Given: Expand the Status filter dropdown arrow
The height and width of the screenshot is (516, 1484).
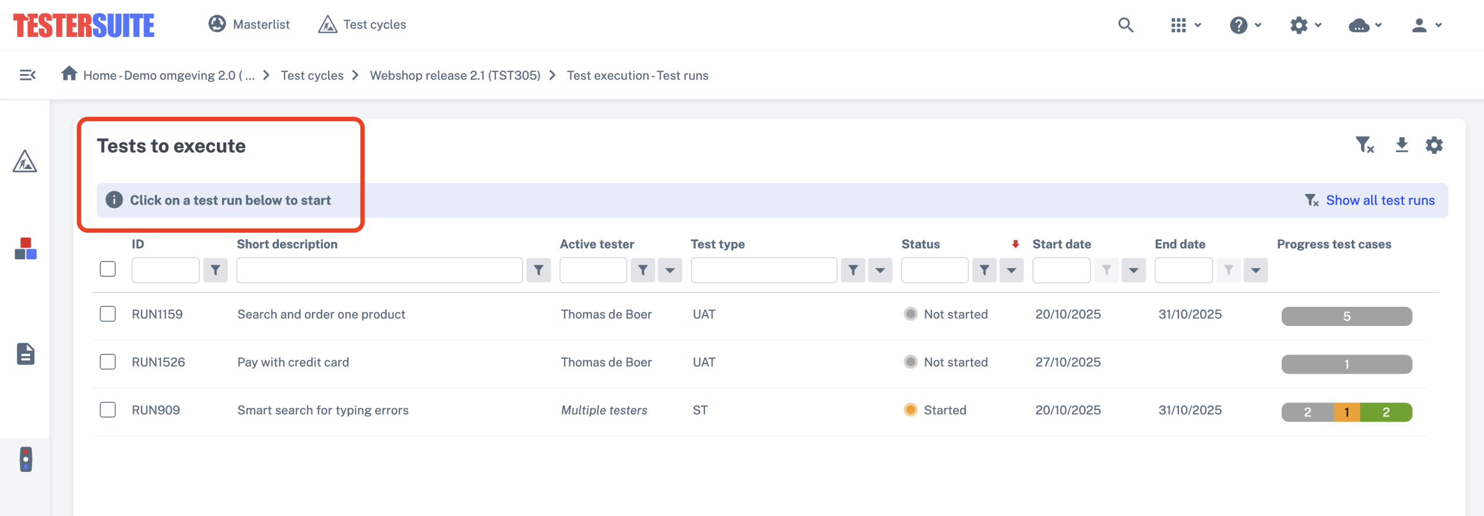Looking at the screenshot, I should [1012, 270].
